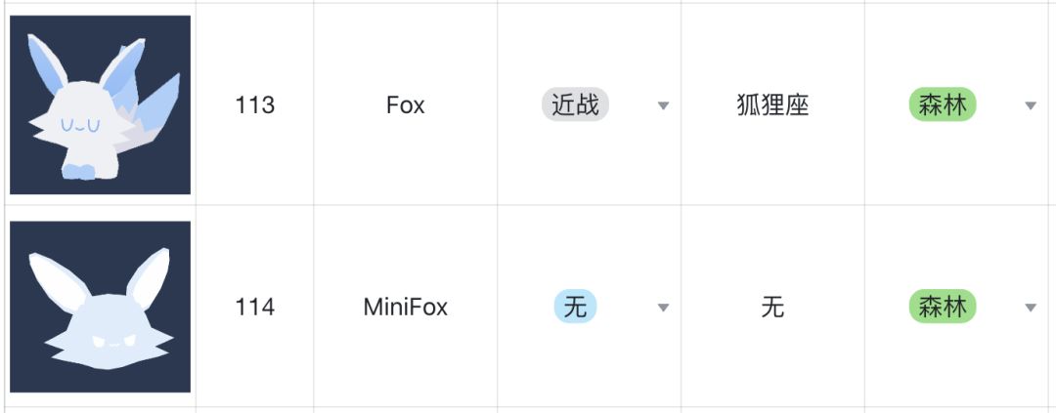
Task: Click the blue 无 tag in MiniFox row
Action: point(575,308)
